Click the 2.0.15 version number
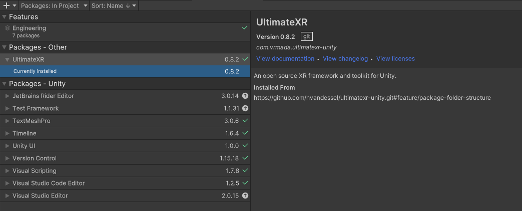This screenshot has height=211, width=522. [230, 196]
